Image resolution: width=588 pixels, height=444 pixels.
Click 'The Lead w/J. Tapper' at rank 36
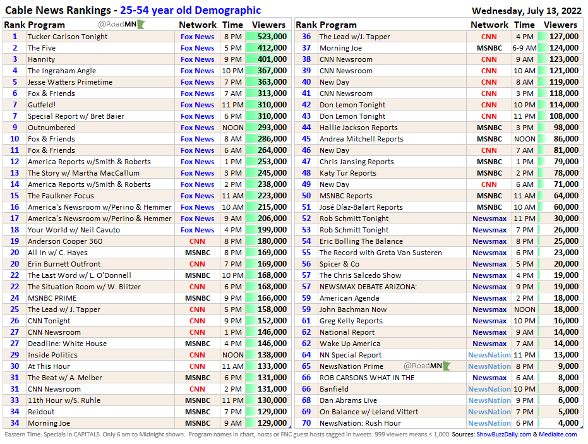click(392, 37)
